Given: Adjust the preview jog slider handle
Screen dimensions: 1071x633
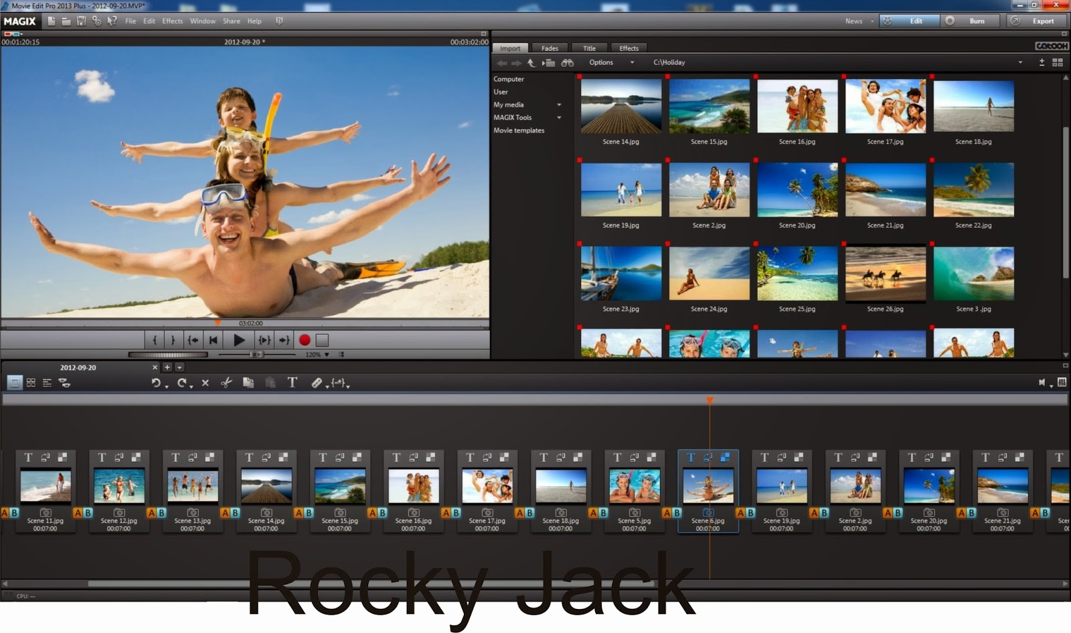Looking at the screenshot, I should tap(256, 355).
